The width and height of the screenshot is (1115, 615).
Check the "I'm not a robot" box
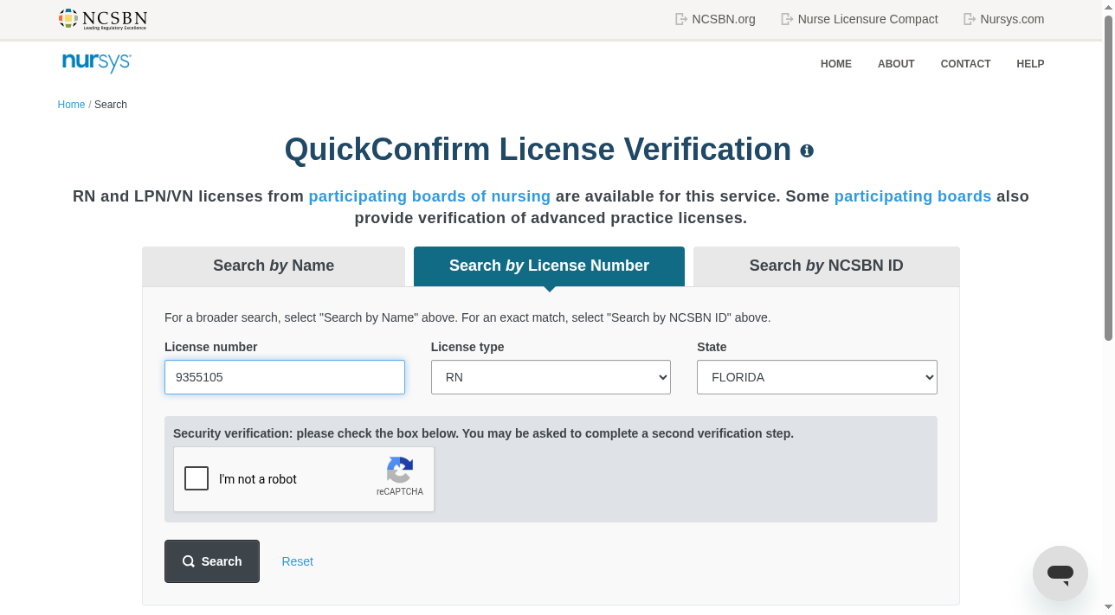click(x=197, y=478)
